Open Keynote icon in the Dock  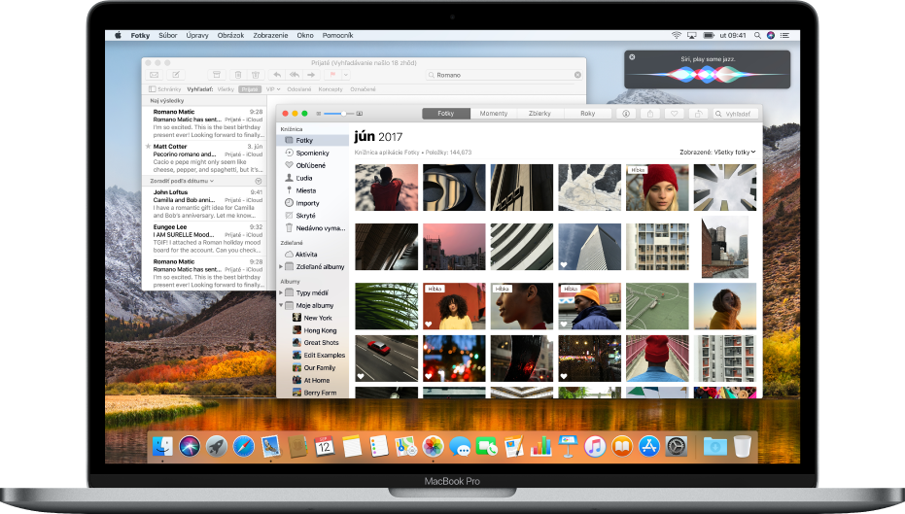point(568,447)
